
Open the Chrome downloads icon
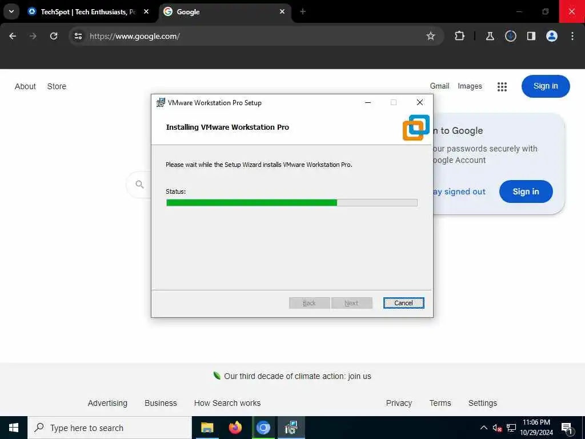[x=510, y=36]
